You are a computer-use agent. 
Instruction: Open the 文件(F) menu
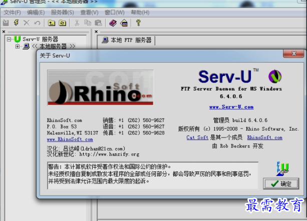[12, 12]
